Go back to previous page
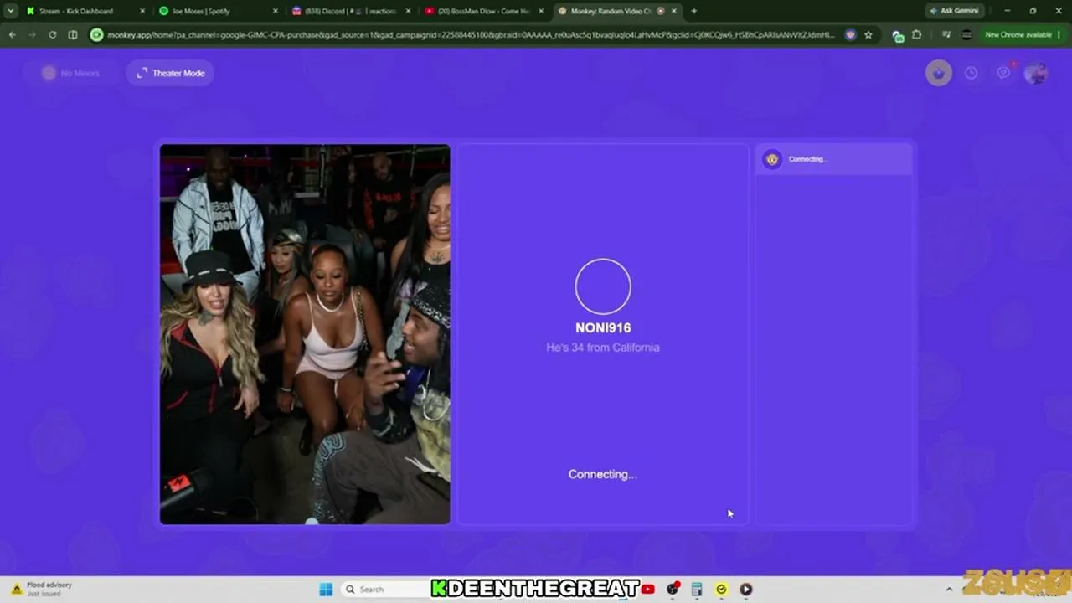This screenshot has height=603, width=1072. 12,35
